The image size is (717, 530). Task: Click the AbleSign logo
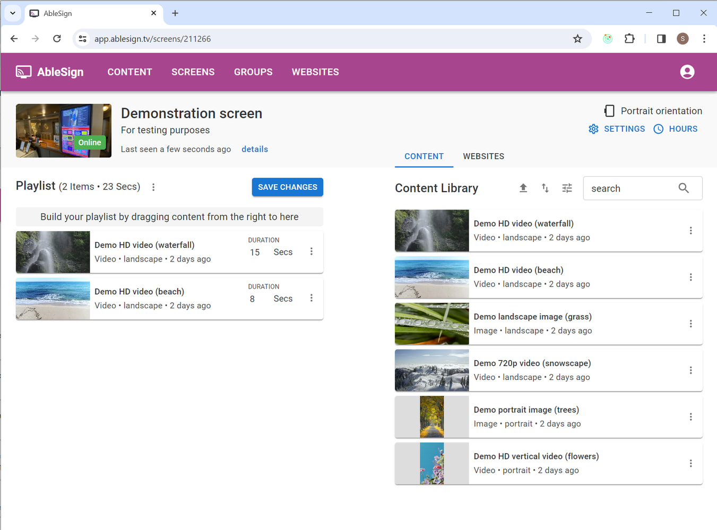click(50, 72)
